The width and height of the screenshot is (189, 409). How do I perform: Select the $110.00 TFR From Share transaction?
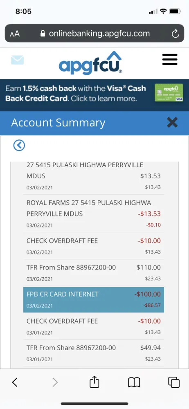pos(93,272)
